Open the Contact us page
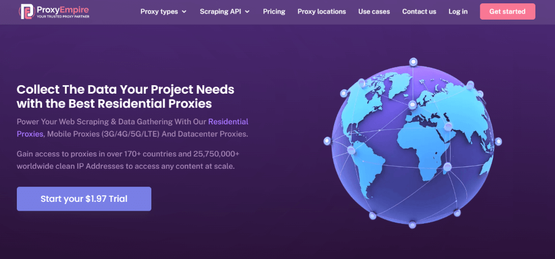Viewport: 555px width, 259px height. (x=419, y=12)
